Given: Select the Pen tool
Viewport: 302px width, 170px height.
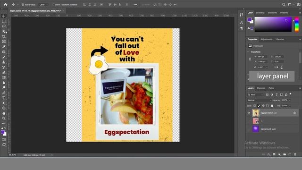Looking at the screenshot, I should [x=4, y=93].
